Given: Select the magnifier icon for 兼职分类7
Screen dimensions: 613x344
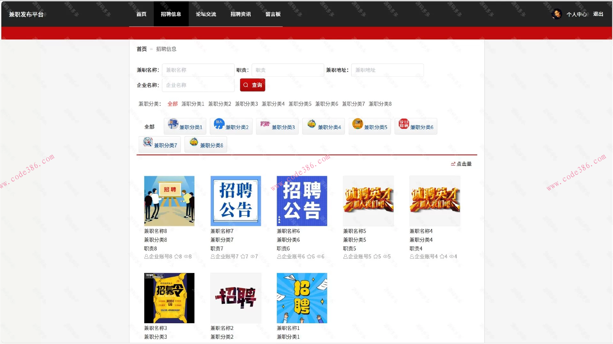Looking at the screenshot, I should pyautogui.click(x=147, y=143).
